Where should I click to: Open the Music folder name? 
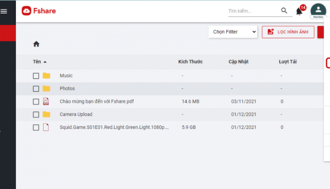(x=66, y=76)
